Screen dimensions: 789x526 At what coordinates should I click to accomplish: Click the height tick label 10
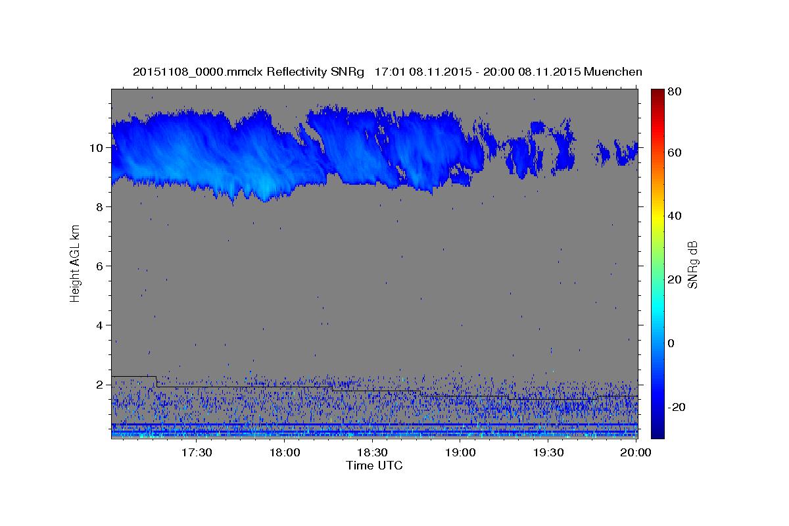[98, 147]
